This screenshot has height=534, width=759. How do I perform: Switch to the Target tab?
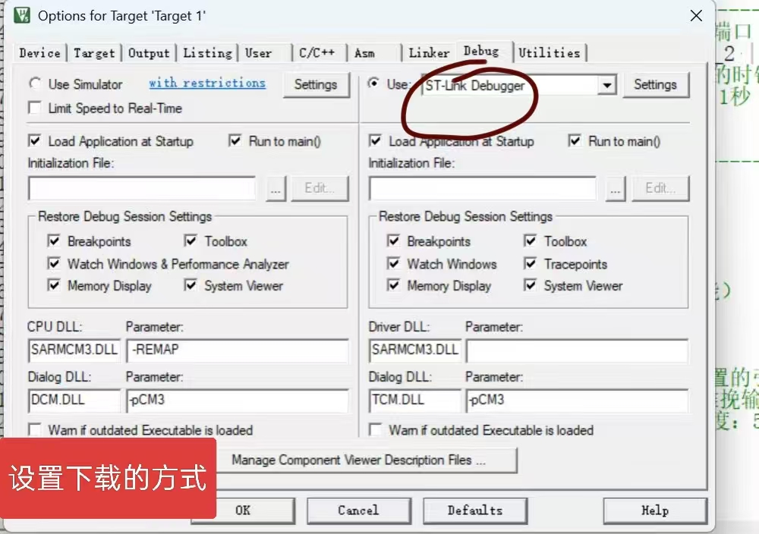coord(94,53)
